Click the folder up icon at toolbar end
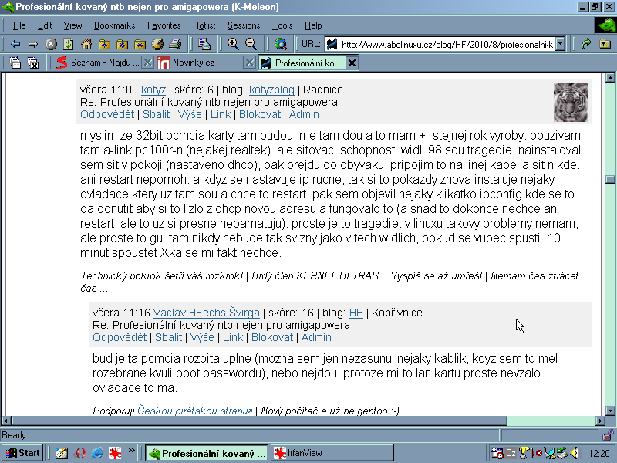The width and height of the screenshot is (617, 463). coord(605,44)
